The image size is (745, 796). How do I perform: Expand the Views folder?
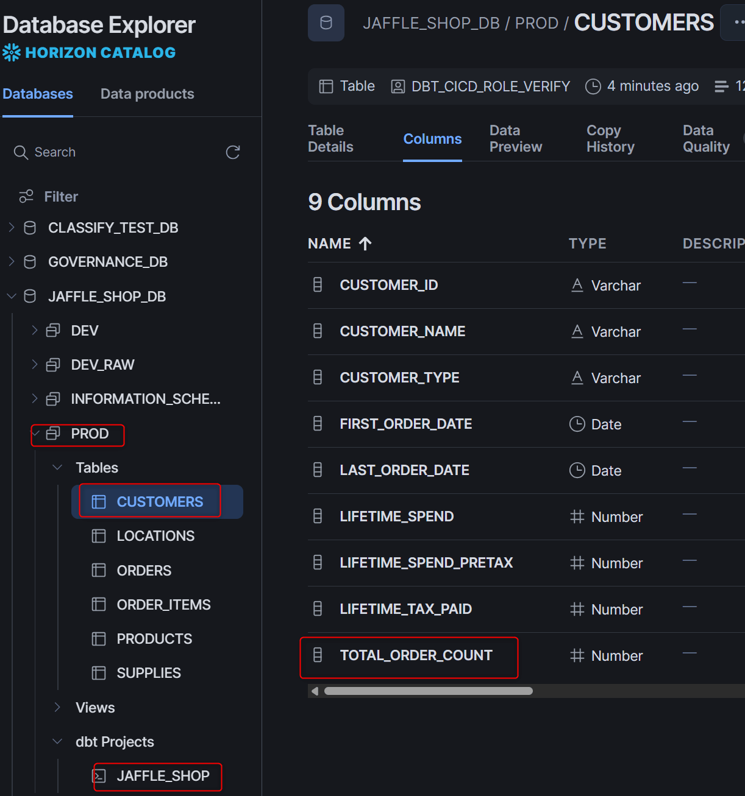(x=57, y=707)
